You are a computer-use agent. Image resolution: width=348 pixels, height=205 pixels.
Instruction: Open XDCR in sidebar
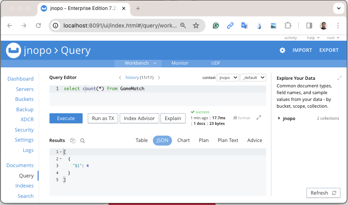(x=27, y=120)
